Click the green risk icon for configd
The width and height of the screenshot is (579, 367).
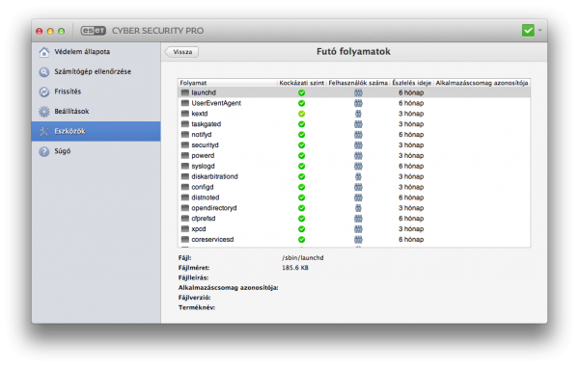(302, 187)
